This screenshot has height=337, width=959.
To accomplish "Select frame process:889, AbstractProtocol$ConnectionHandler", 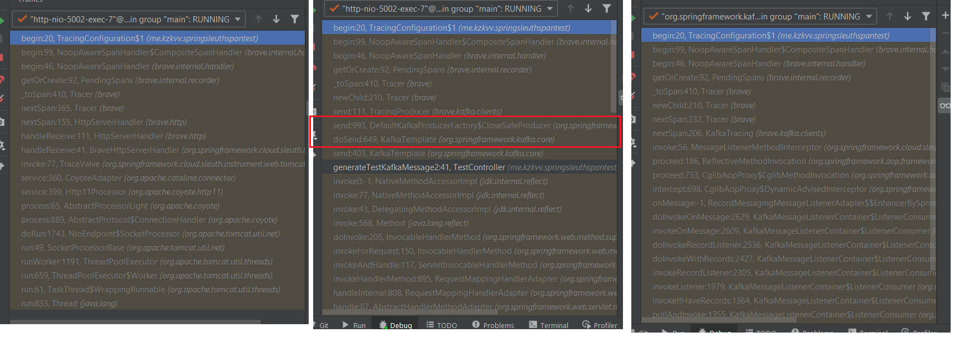I will (157, 220).
